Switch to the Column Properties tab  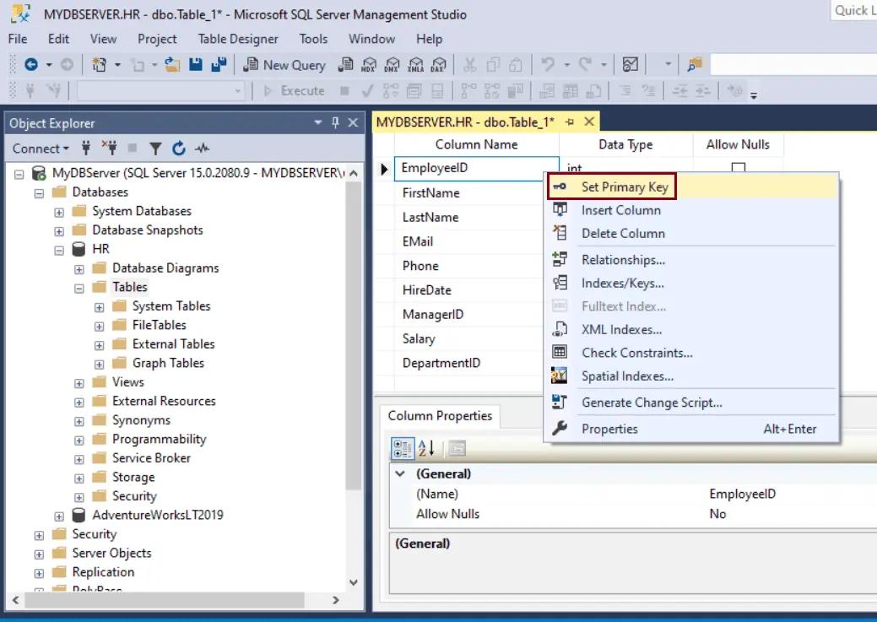click(x=441, y=415)
